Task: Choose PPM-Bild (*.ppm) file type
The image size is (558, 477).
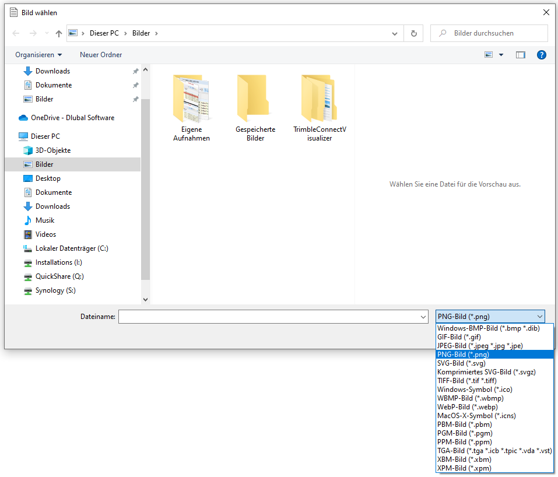Action: pyautogui.click(x=494, y=442)
